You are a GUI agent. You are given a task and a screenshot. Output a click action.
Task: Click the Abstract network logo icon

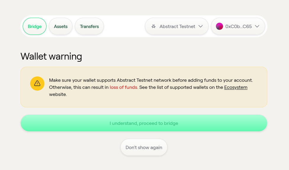[x=154, y=26]
